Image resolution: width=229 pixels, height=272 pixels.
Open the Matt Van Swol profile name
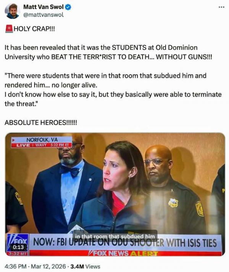click(x=44, y=7)
